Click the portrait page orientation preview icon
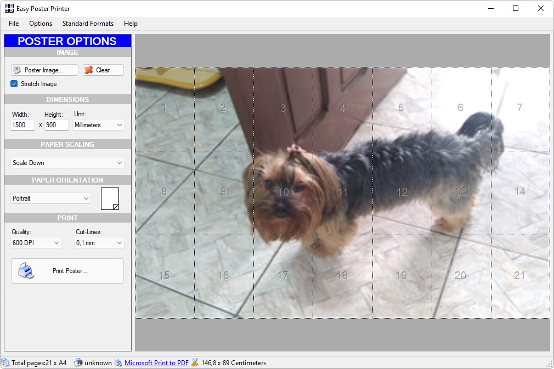Screen dimensions: 554x369 (x=110, y=199)
